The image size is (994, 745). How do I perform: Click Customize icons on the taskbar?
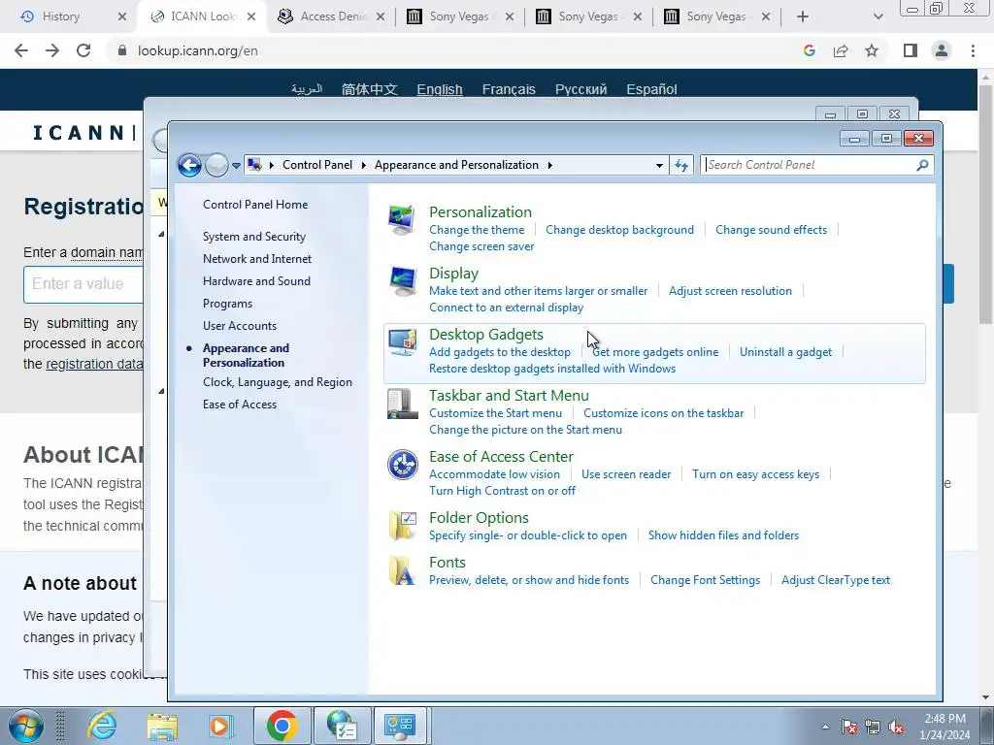click(x=664, y=413)
